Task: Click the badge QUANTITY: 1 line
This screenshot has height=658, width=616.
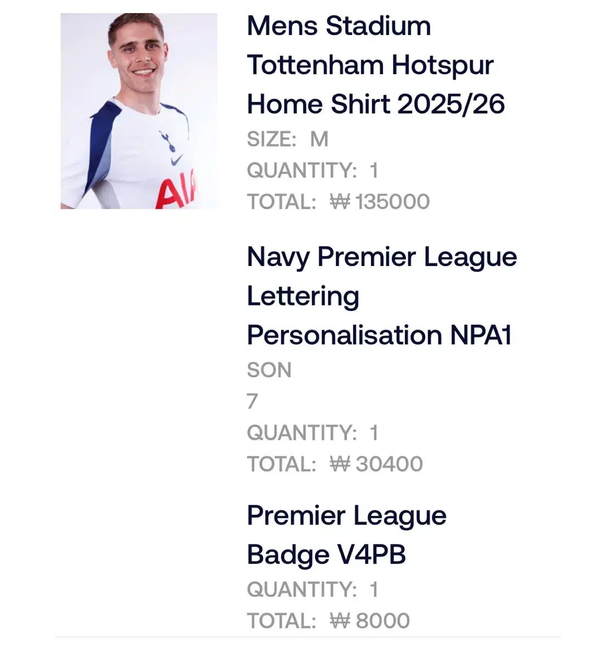Action: pyautogui.click(x=313, y=590)
